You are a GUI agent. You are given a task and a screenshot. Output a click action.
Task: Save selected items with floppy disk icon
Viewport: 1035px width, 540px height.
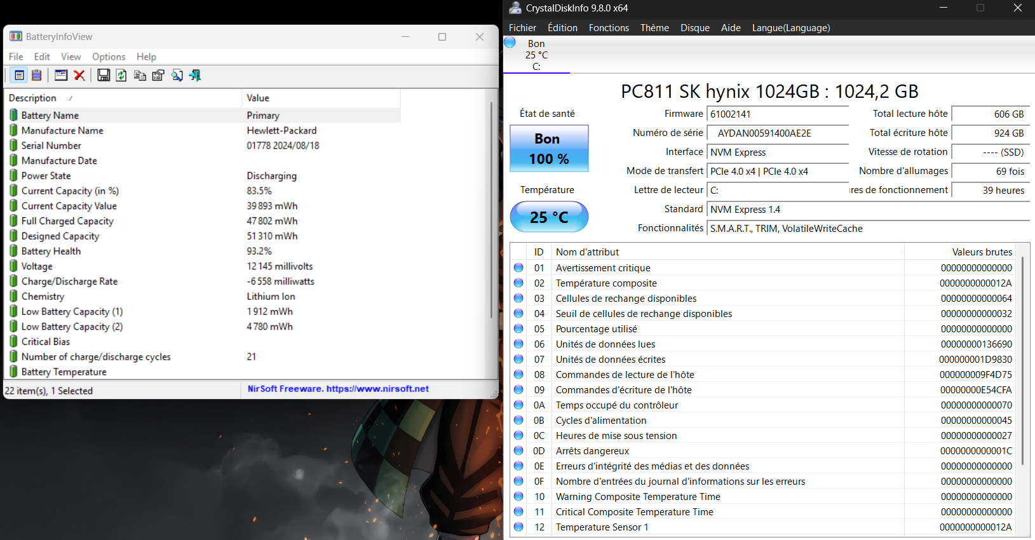coord(104,76)
